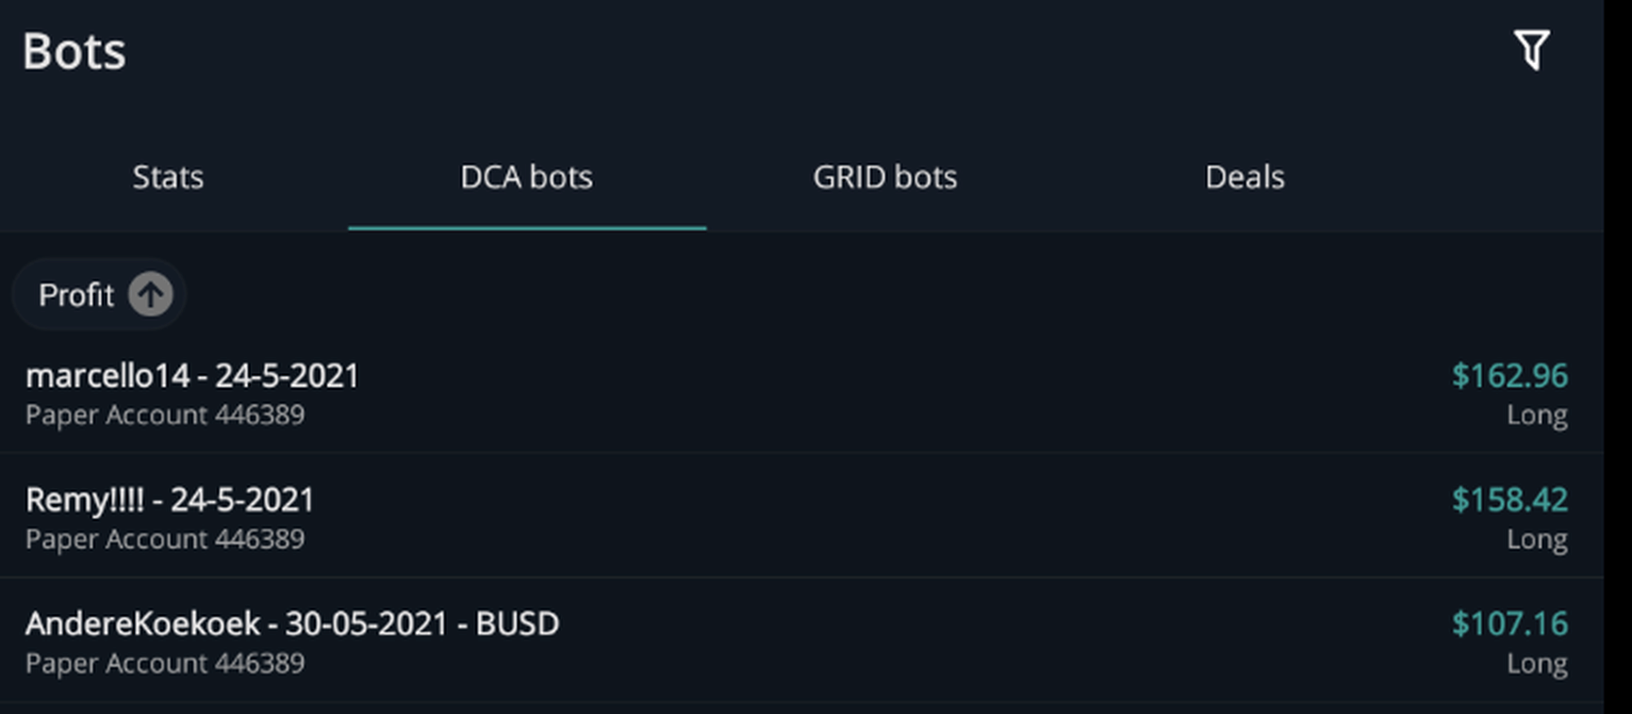The width and height of the screenshot is (1632, 714).
Task: Select Paper Account 446389 under AndereKoekoek
Action: (x=165, y=664)
